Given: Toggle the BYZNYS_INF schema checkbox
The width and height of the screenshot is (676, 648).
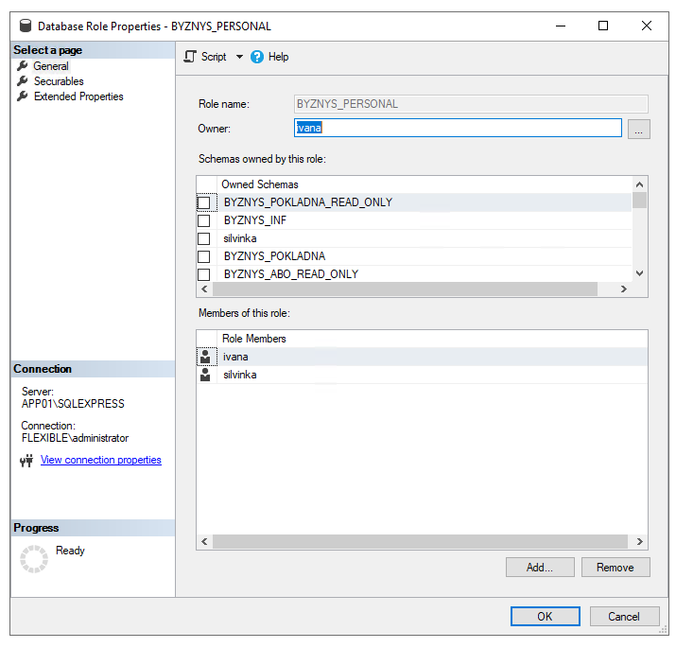Looking at the screenshot, I should point(203,220).
